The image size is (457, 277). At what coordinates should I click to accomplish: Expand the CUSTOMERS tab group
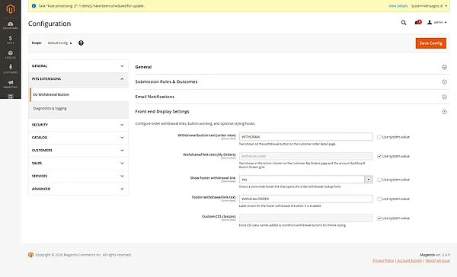click(x=78, y=151)
